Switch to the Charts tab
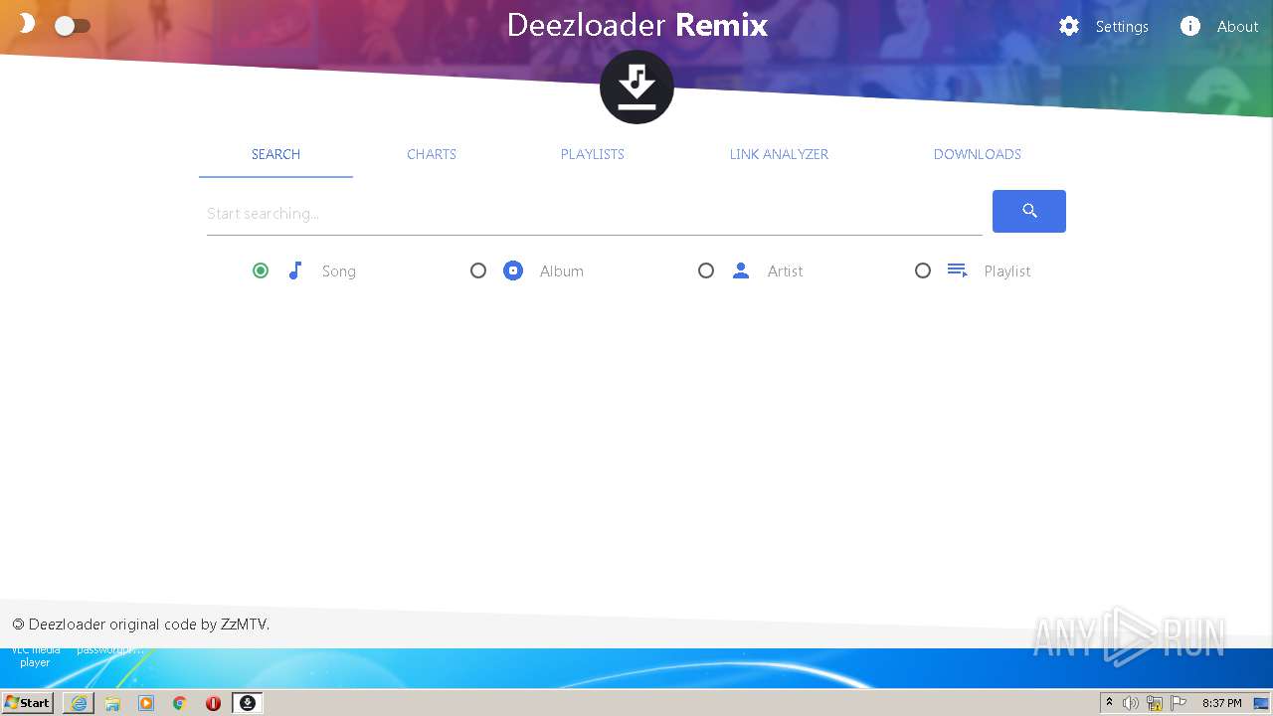This screenshot has height=716, width=1273. (x=432, y=154)
